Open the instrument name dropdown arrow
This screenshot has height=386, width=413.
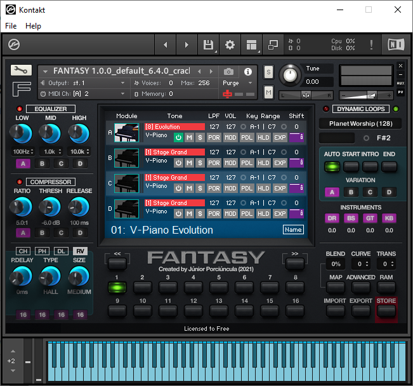click(45, 71)
